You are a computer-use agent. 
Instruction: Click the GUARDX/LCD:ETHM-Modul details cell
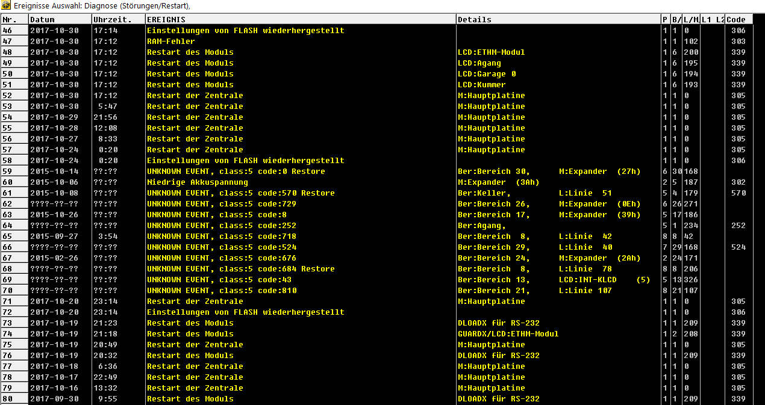[508, 334]
